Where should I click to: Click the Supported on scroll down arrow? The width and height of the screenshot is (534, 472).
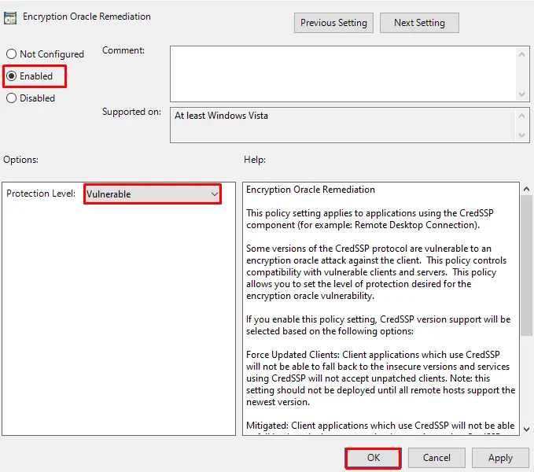tap(521, 135)
